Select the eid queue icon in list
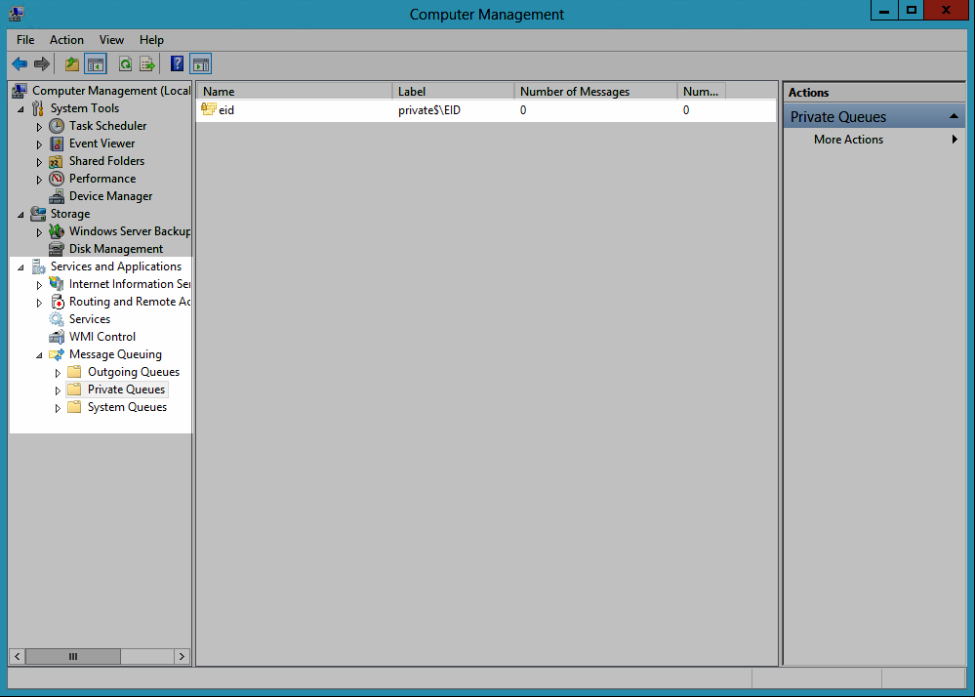 coord(208,109)
